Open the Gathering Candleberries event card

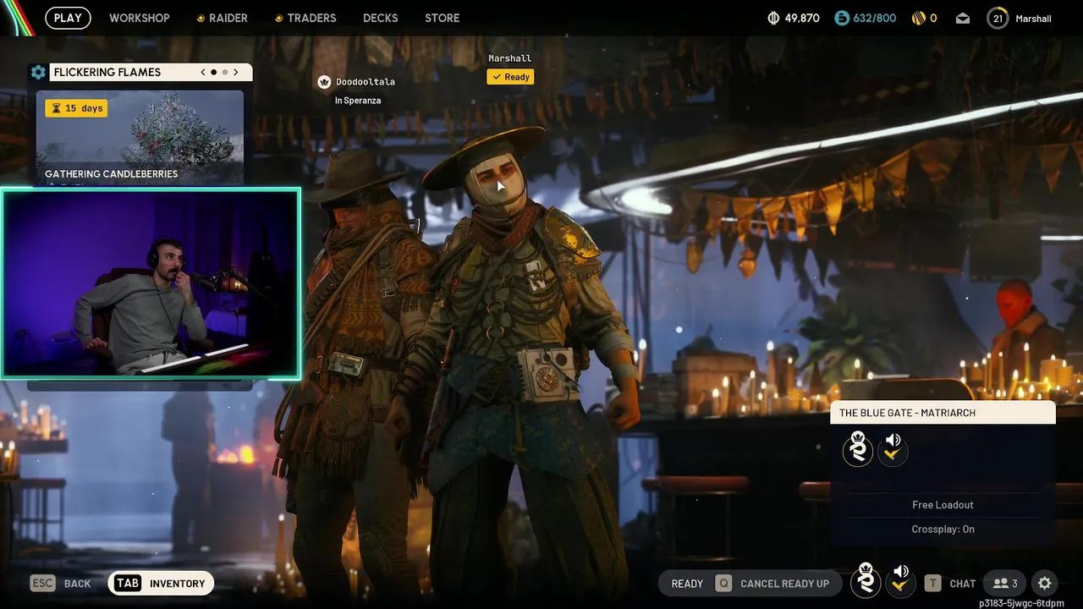tap(140, 137)
